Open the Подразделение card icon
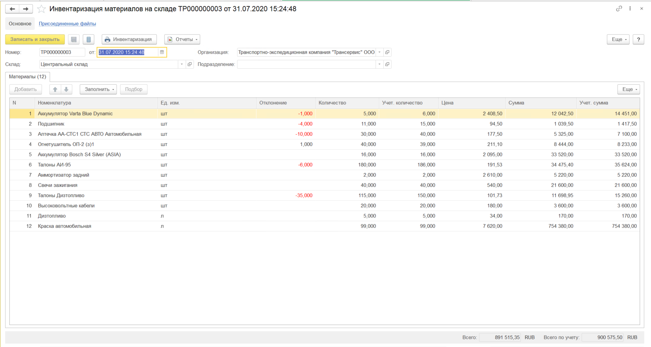The image size is (651, 347). [x=387, y=64]
